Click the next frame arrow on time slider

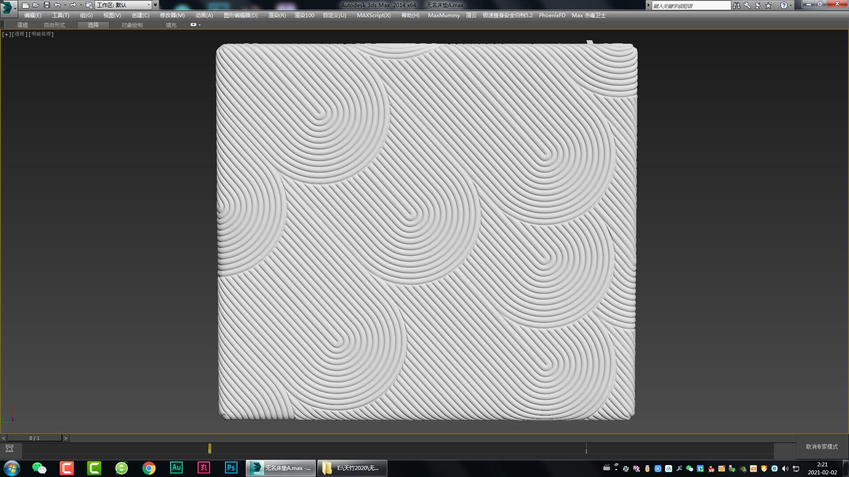[x=66, y=438]
